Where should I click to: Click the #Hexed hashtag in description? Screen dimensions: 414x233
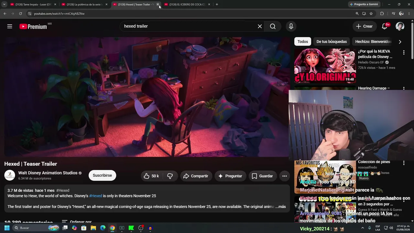tap(96, 196)
